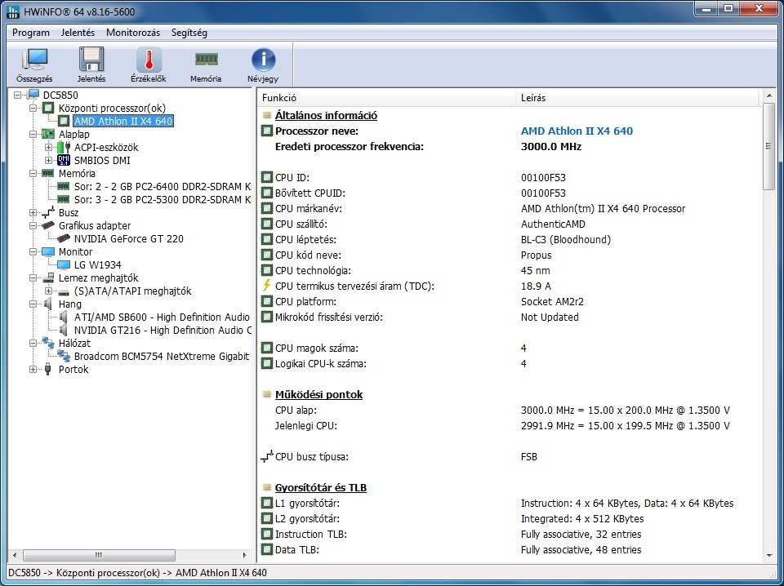The height and width of the screenshot is (586, 784).
Task: Expand the SMBIOS DMI node
Action: tap(48, 160)
